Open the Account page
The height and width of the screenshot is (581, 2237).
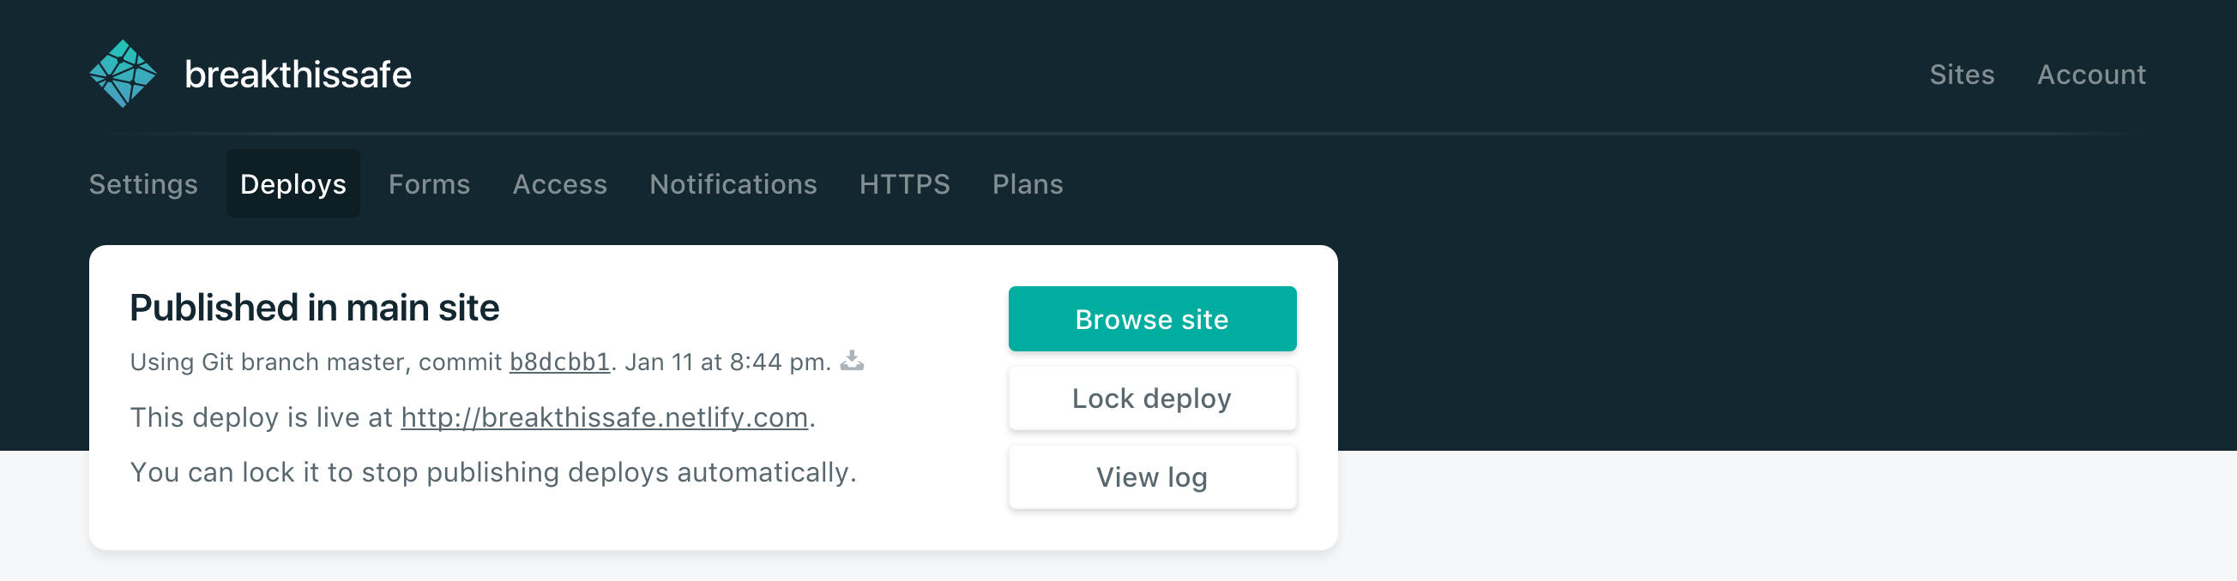[x=2091, y=75]
